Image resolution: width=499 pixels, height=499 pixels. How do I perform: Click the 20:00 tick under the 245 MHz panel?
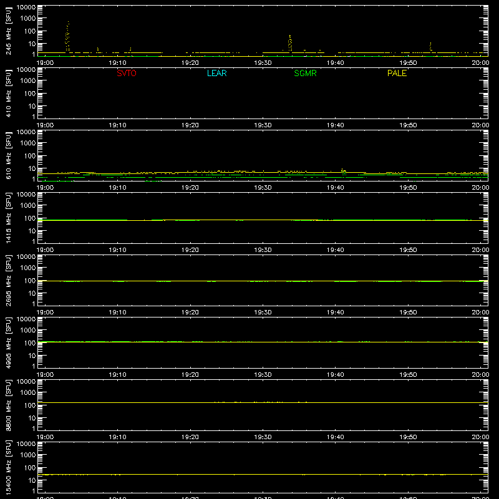click(x=480, y=63)
